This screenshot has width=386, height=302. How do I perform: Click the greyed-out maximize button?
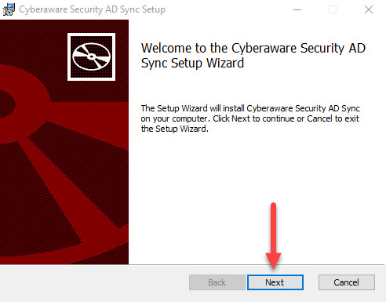[x=333, y=9]
